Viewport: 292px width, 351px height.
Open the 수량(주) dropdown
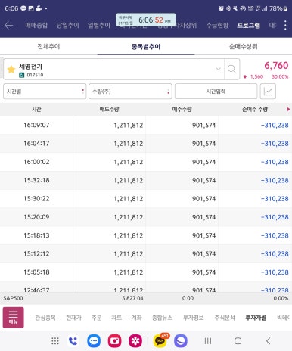(x=130, y=92)
